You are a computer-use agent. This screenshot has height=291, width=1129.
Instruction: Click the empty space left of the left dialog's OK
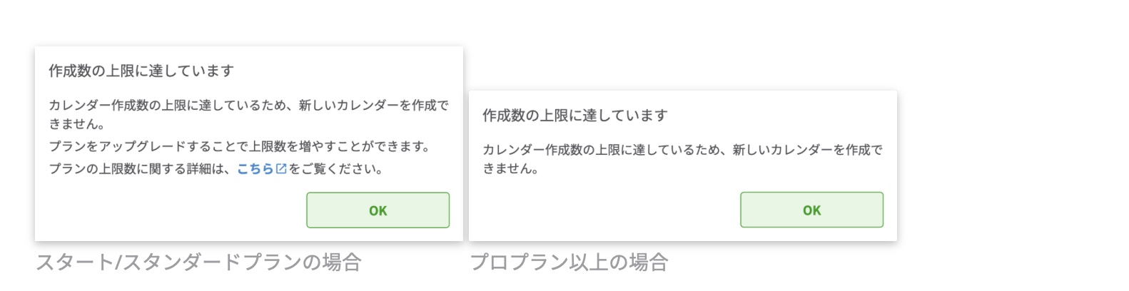click(171, 210)
